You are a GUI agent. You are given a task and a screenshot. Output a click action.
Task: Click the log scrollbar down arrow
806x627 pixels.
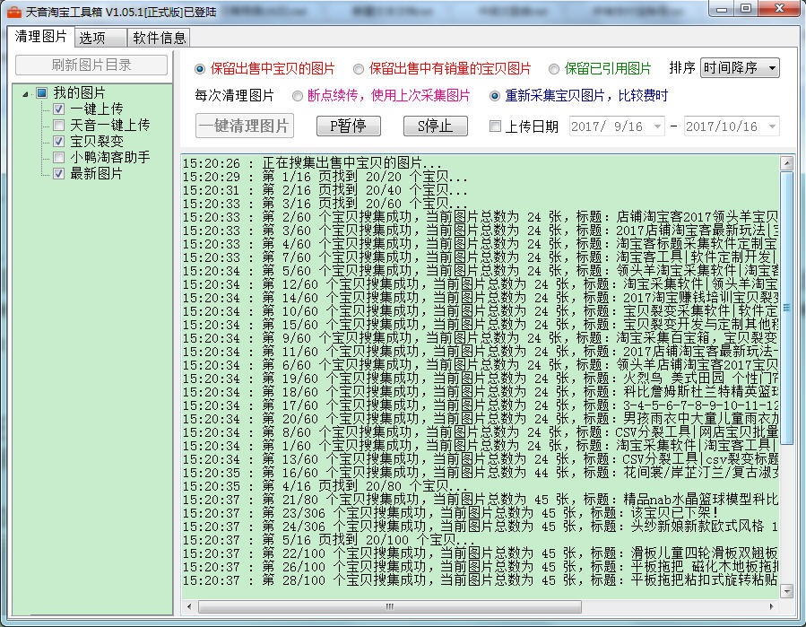(786, 591)
